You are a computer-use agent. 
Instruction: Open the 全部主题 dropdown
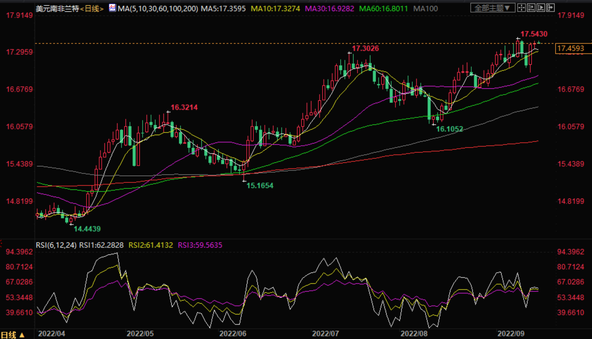click(492, 8)
